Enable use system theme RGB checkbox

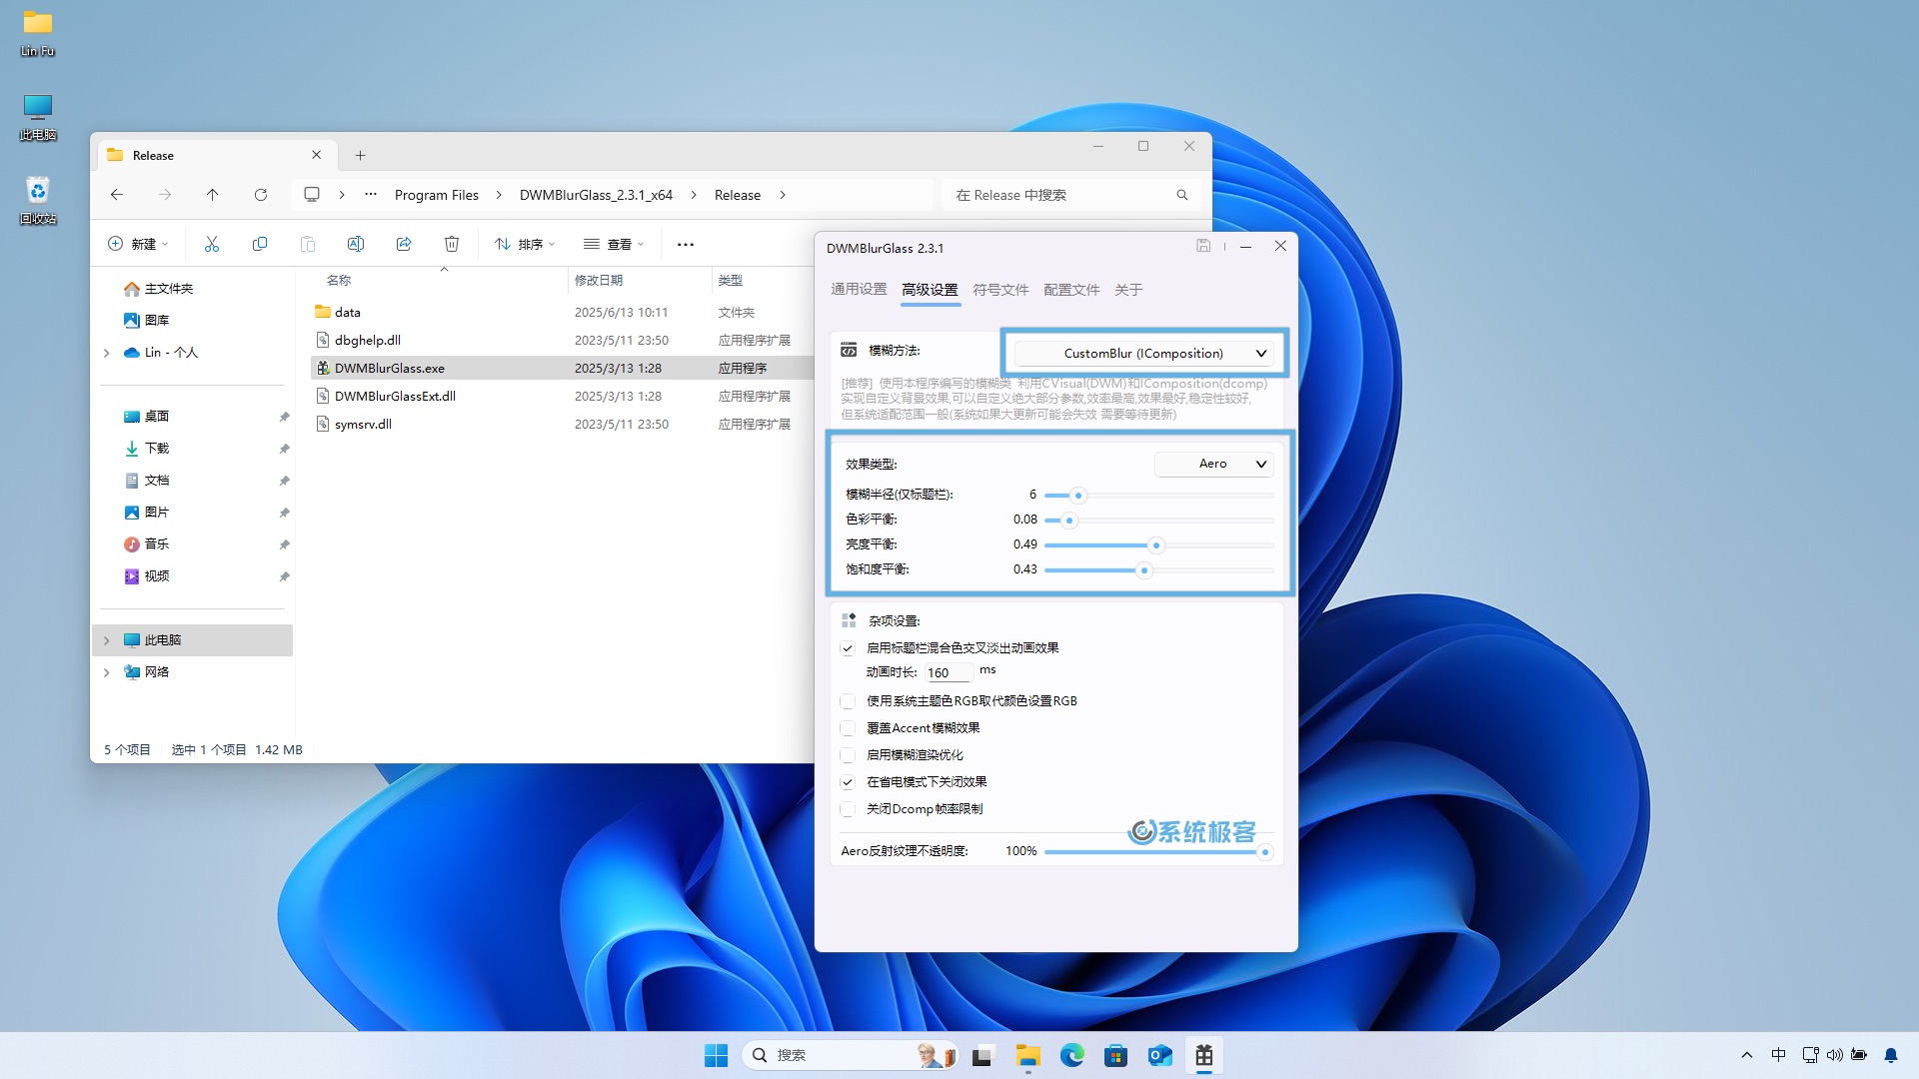tap(848, 701)
